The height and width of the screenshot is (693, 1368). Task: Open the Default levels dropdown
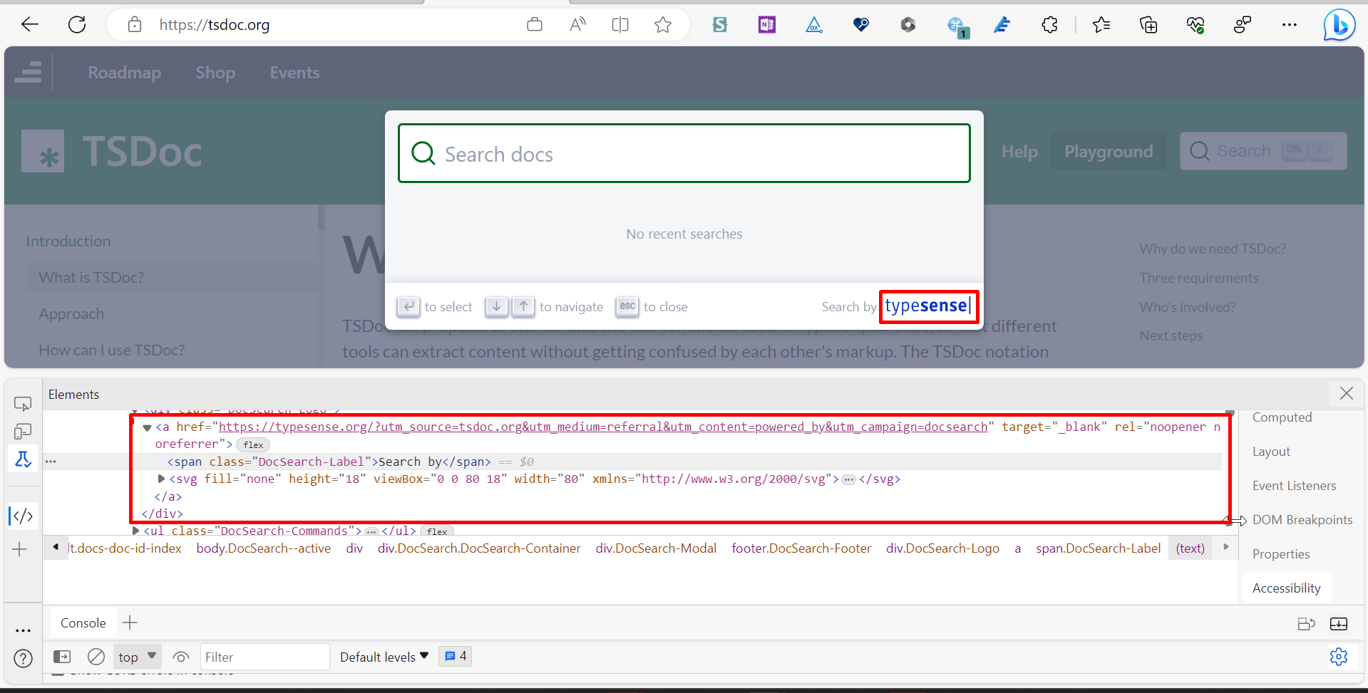click(383, 656)
